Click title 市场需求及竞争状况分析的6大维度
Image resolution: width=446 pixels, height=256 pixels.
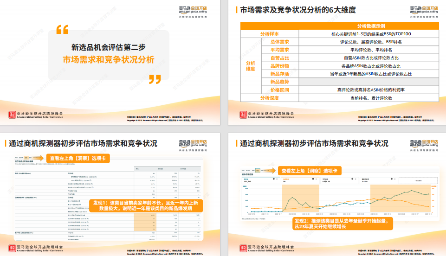tap(298, 10)
